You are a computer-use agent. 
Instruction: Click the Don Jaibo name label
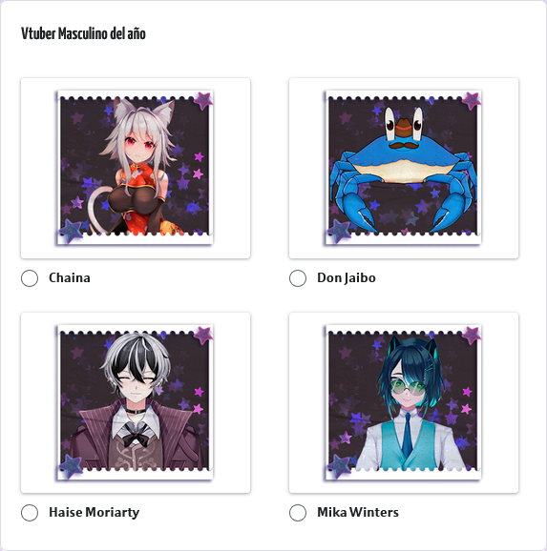347,277
